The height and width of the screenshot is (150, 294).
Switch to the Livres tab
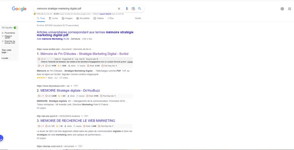click(x=53, y=18)
